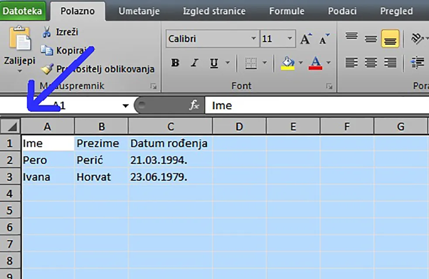Select column G header
Screen dimensions: 429x279
401,126
